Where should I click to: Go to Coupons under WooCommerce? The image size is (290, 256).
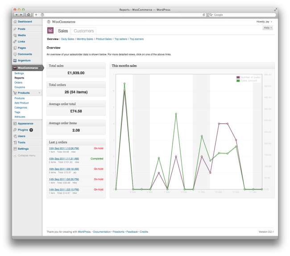point(19,87)
